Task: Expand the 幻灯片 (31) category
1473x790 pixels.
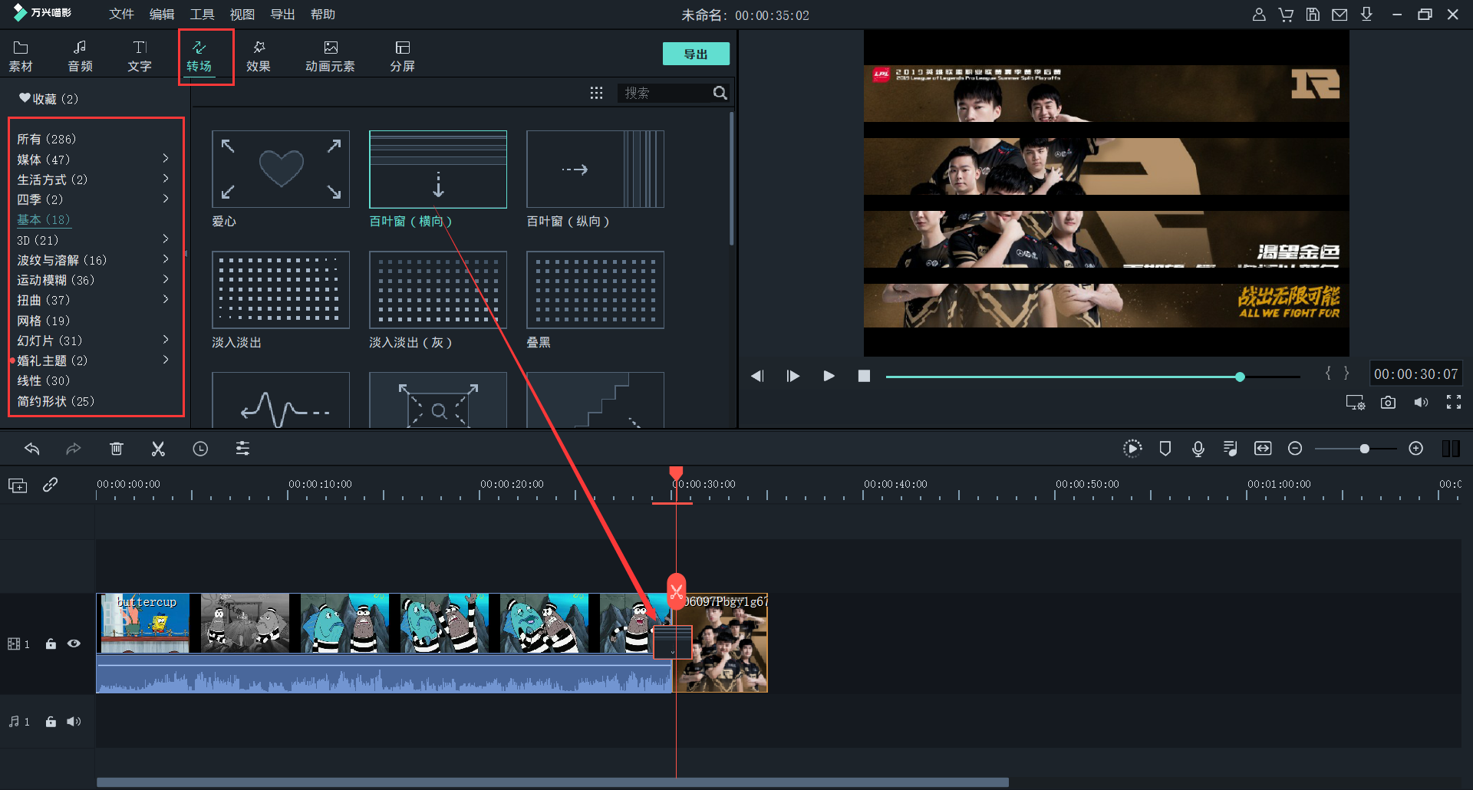Action: (x=166, y=340)
